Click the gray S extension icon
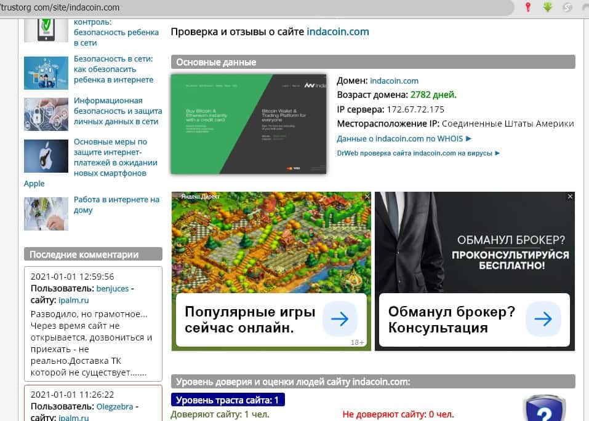Image resolution: width=589 pixels, height=421 pixels. (x=568, y=7)
